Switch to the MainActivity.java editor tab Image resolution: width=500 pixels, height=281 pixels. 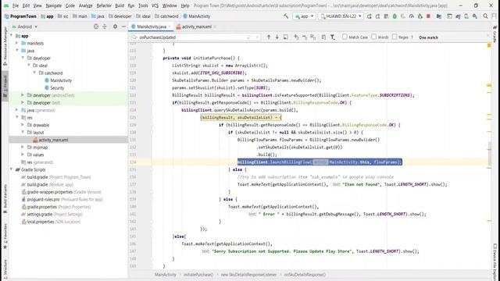tap(151, 27)
